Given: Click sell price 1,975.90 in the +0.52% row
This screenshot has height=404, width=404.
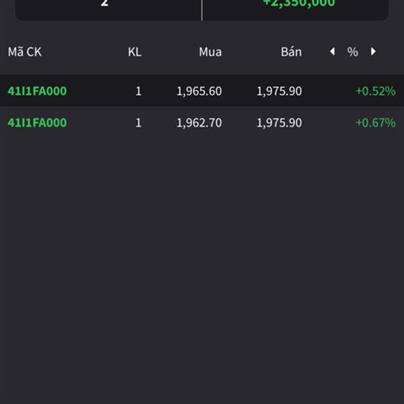Looking at the screenshot, I should pyautogui.click(x=279, y=91).
